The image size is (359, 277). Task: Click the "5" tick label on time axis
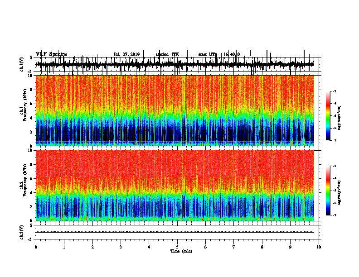click(177, 247)
